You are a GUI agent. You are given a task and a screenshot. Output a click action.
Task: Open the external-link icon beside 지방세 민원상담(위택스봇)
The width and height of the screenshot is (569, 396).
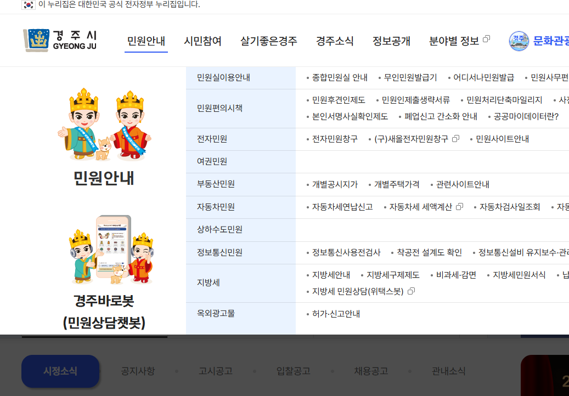(411, 291)
